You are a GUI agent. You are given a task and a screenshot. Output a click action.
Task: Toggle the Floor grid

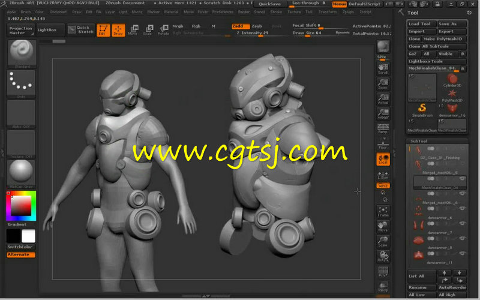[383, 144]
